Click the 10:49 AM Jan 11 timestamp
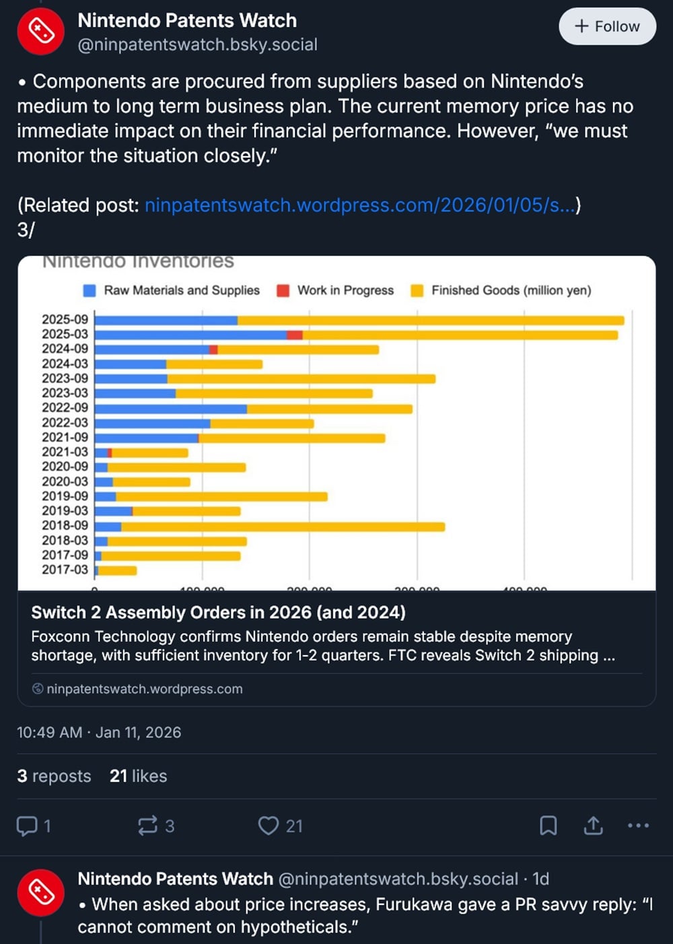Image resolution: width=673 pixels, height=944 pixels. point(99,732)
